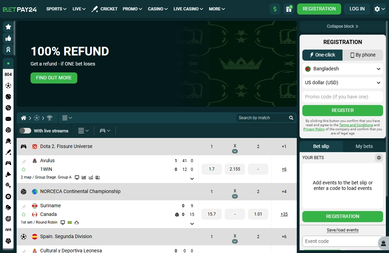389x253 pixels.
Task: Open the CRICKET menu item
Action: [x=104, y=9]
